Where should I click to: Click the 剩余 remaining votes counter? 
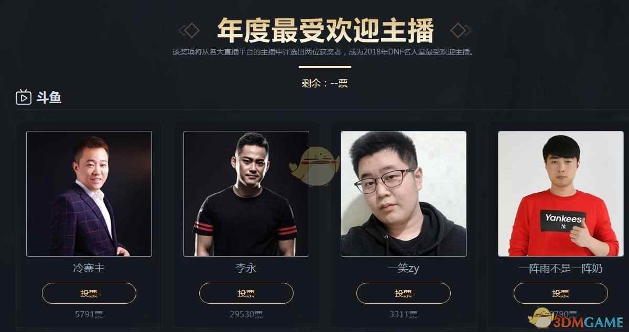tap(325, 83)
